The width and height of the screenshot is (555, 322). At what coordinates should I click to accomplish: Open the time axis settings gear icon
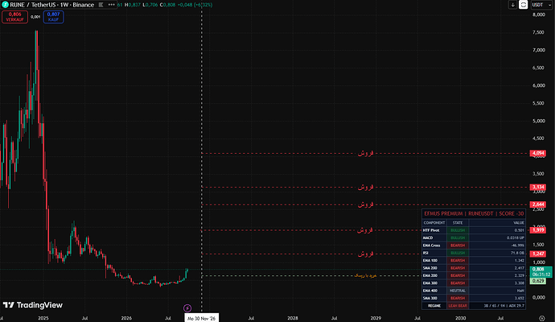click(541, 318)
